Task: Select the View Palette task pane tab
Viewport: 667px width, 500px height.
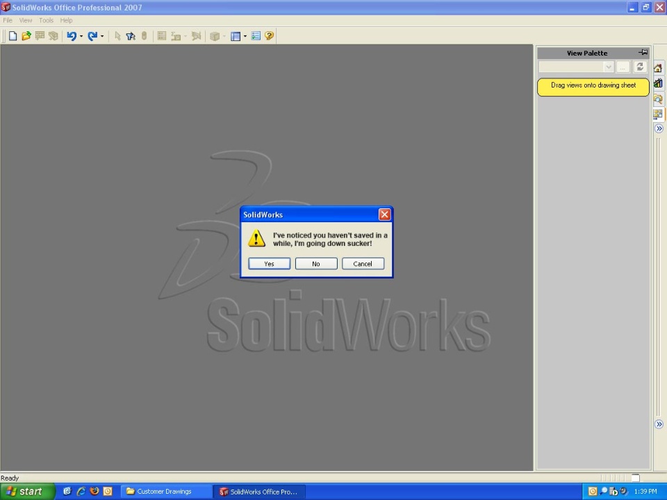Action: (x=659, y=114)
